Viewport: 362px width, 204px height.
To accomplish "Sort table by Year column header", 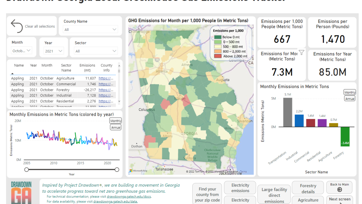I will coord(33,65).
